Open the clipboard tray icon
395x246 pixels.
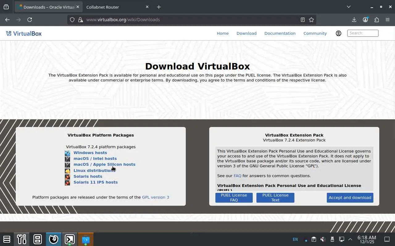tap(314, 239)
